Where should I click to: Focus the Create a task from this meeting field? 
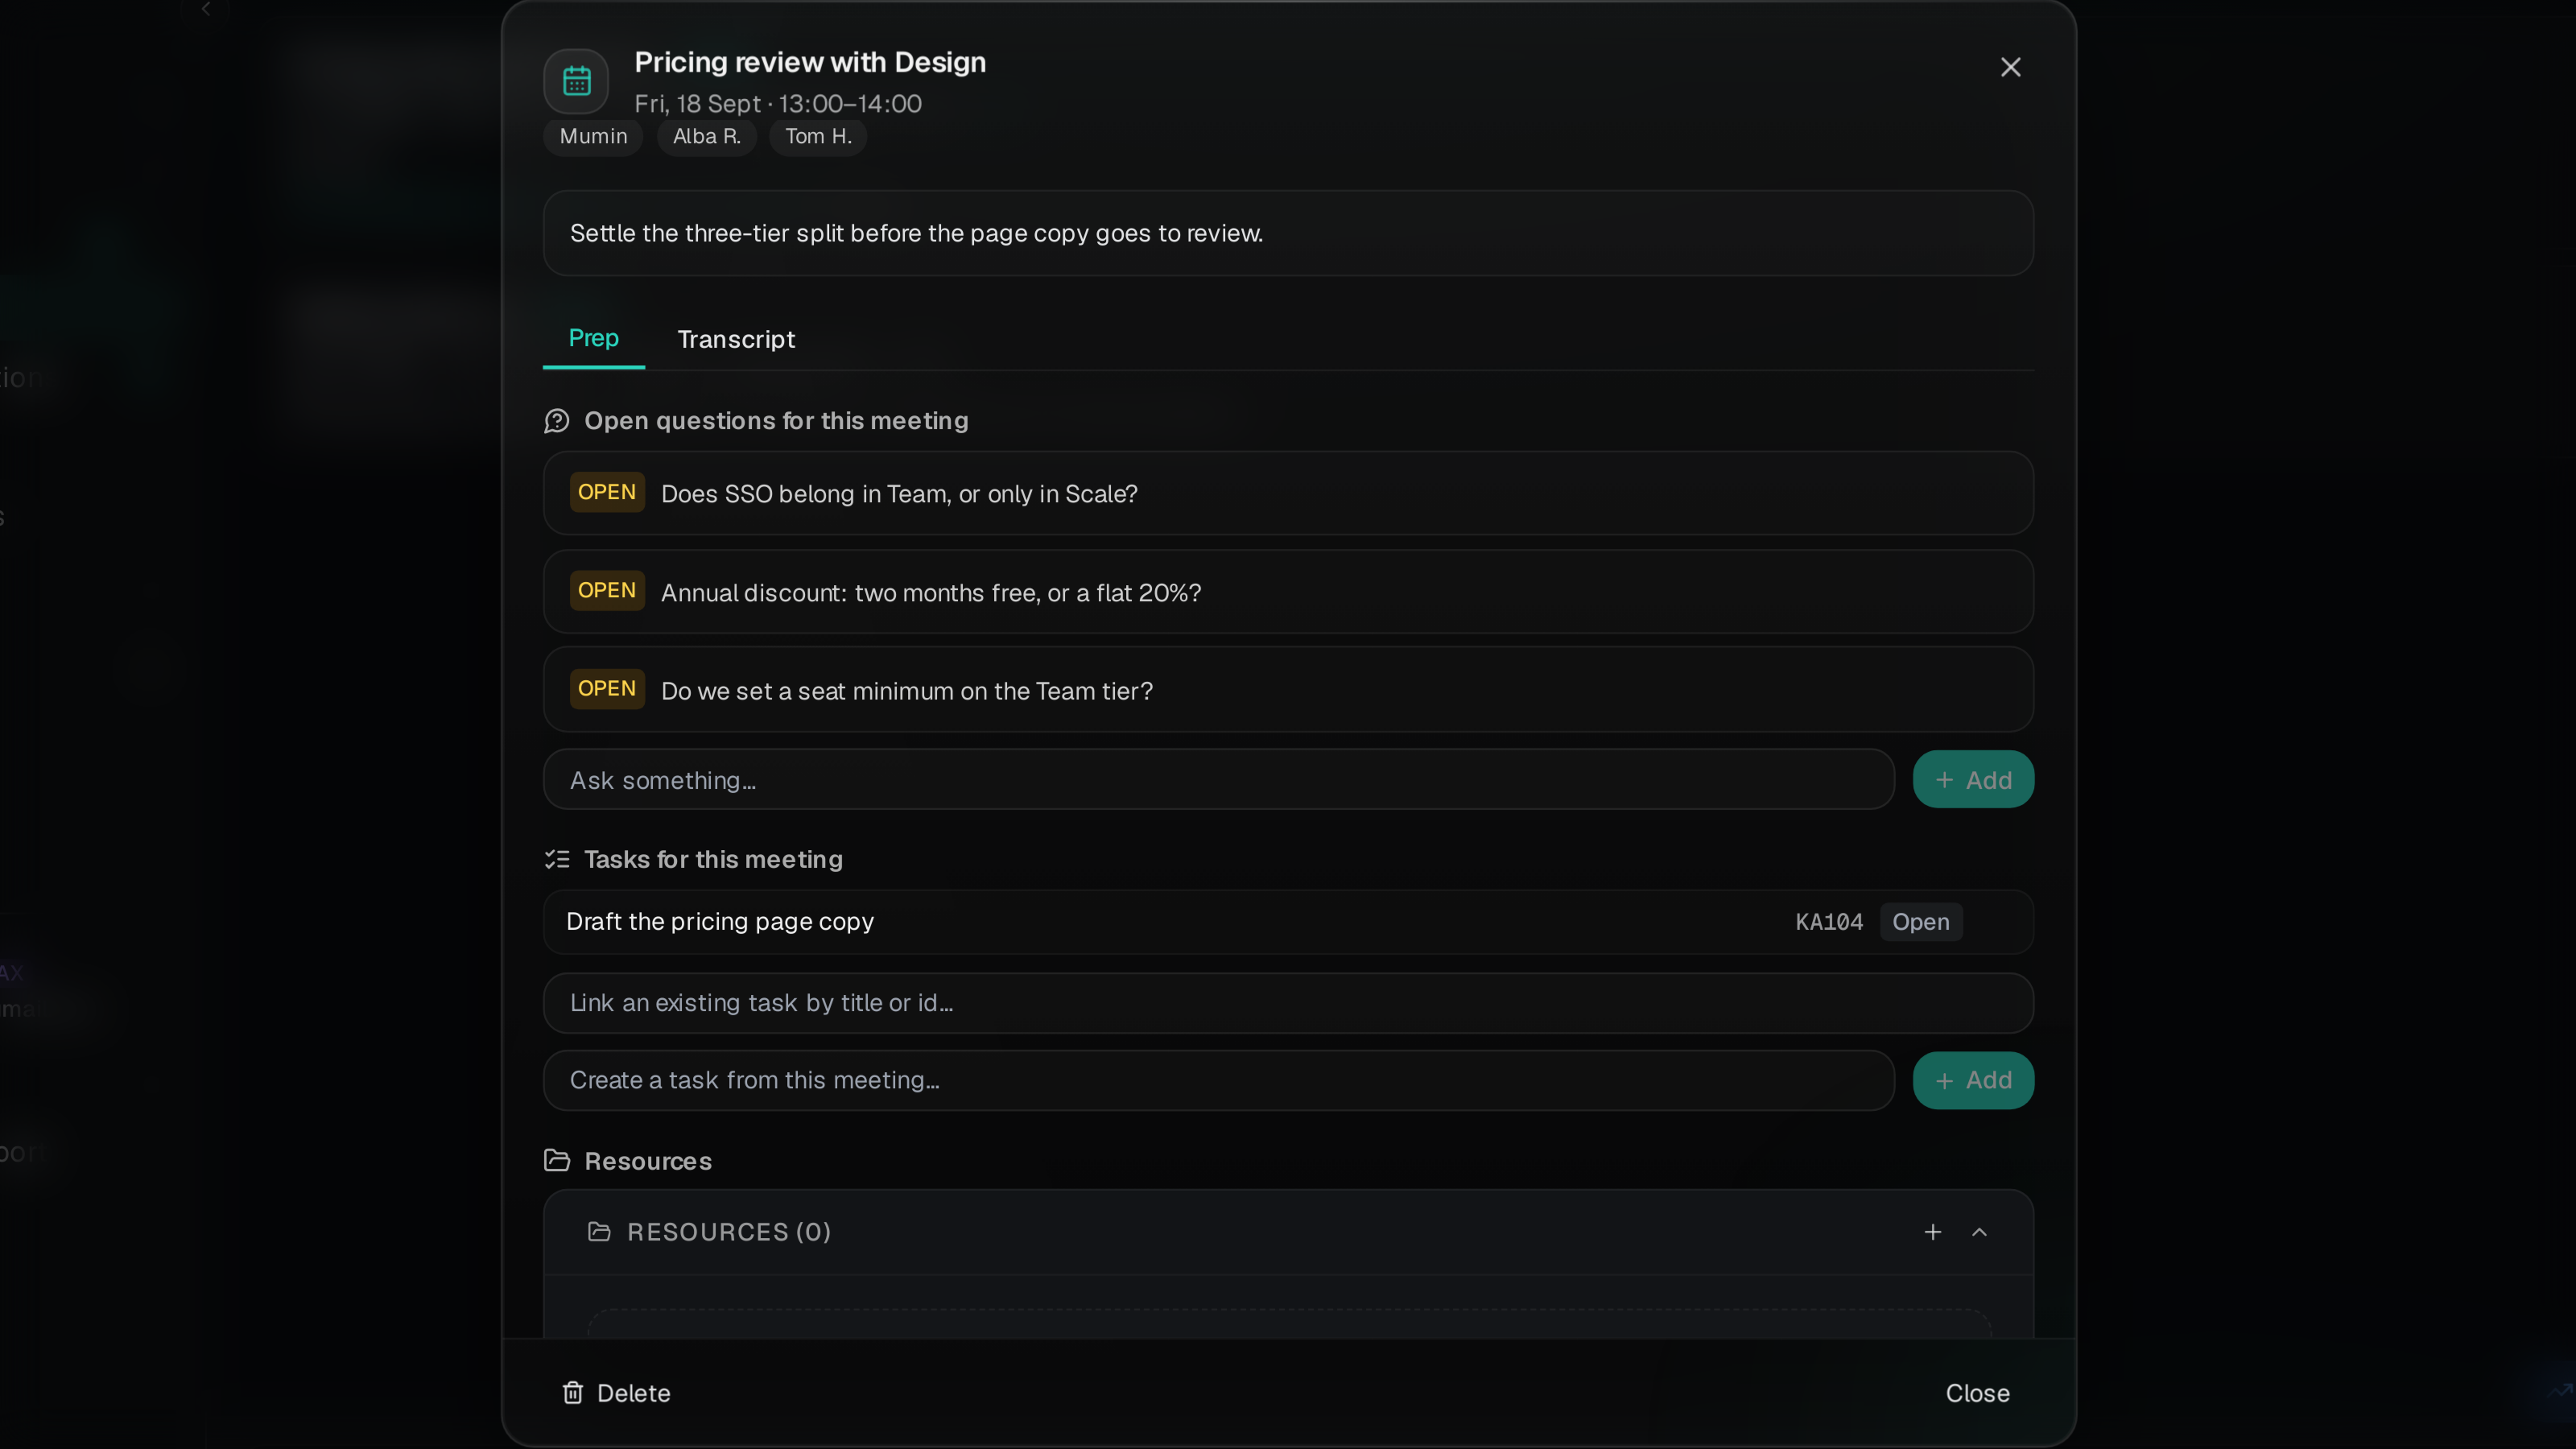pyautogui.click(x=1218, y=1080)
